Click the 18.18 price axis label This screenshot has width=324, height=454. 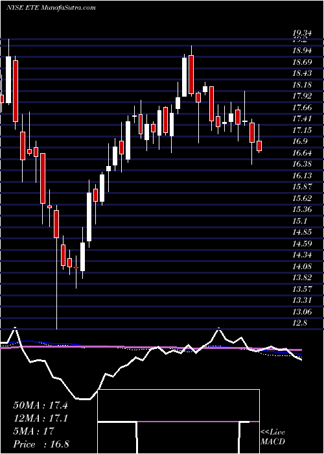pyautogui.click(x=302, y=85)
